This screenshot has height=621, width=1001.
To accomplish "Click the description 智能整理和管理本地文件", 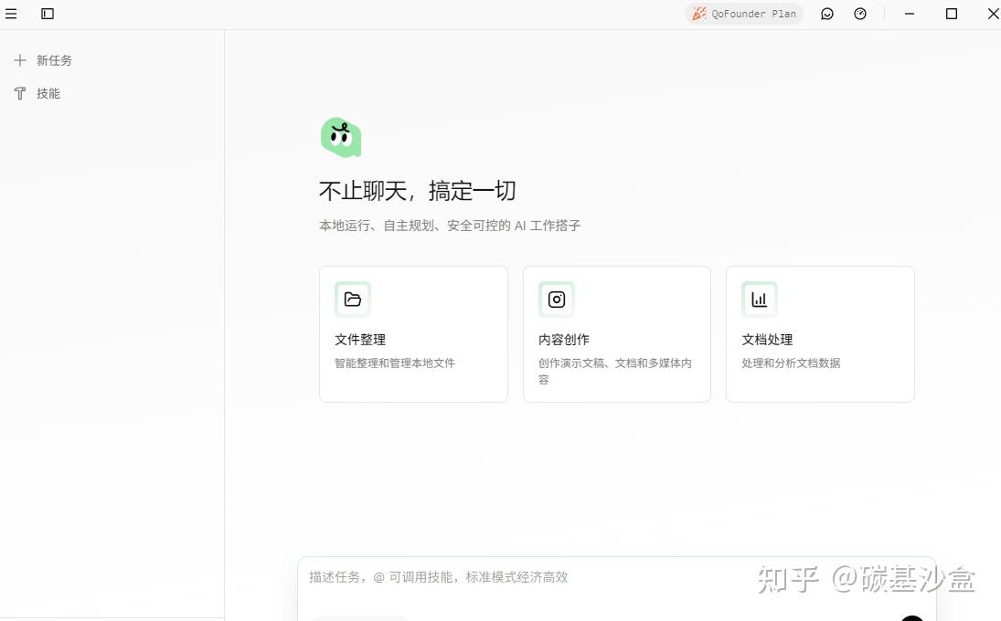I will coord(395,363).
